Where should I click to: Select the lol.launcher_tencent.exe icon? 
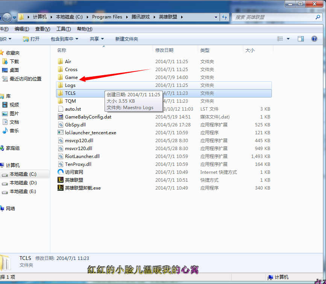pyautogui.click(x=61, y=132)
